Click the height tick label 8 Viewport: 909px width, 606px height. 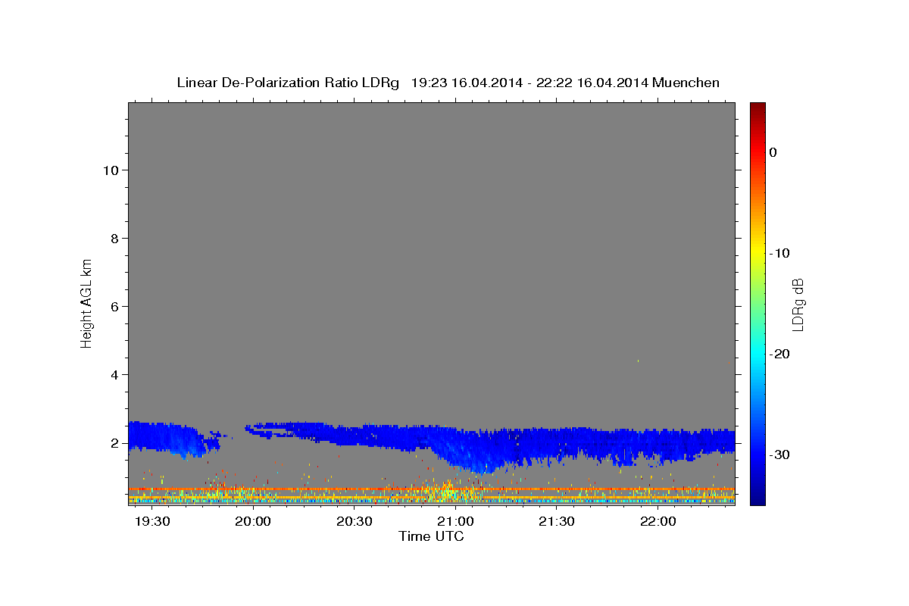[x=113, y=238]
